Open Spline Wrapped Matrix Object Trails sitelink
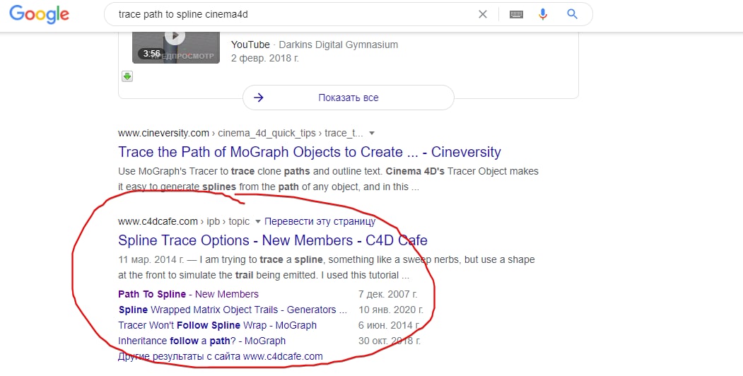The width and height of the screenshot is (743, 376). 233,310
